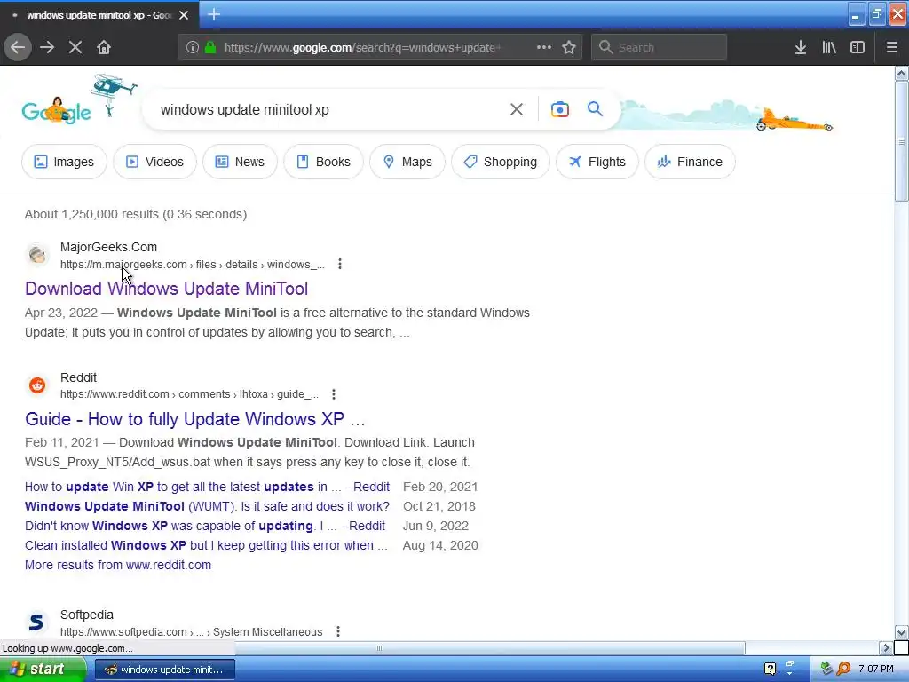909x682 pixels.
Task: Click the vertical scrollbar up arrow
Action: point(901,74)
